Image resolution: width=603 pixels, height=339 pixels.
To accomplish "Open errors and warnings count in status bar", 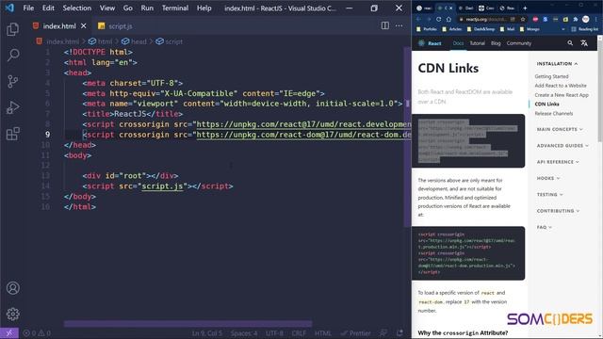I will tap(37, 332).
